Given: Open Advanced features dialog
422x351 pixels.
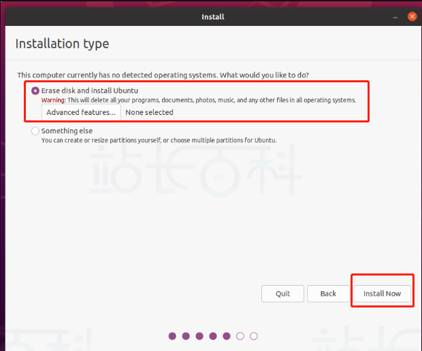Looking at the screenshot, I should [81, 112].
